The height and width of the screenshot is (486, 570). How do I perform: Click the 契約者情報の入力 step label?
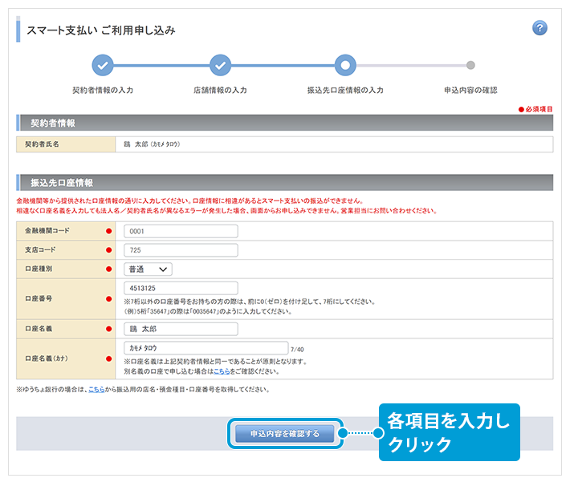(103, 91)
